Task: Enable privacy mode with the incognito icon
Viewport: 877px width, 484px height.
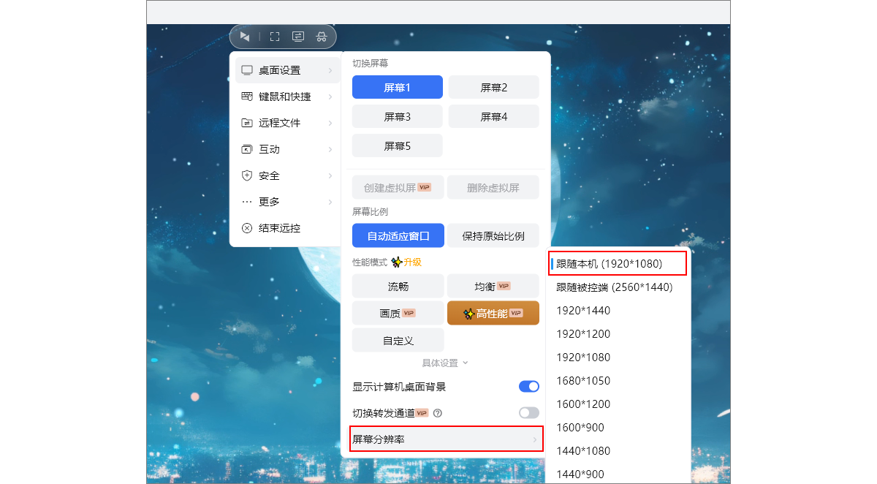Action: click(x=321, y=37)
